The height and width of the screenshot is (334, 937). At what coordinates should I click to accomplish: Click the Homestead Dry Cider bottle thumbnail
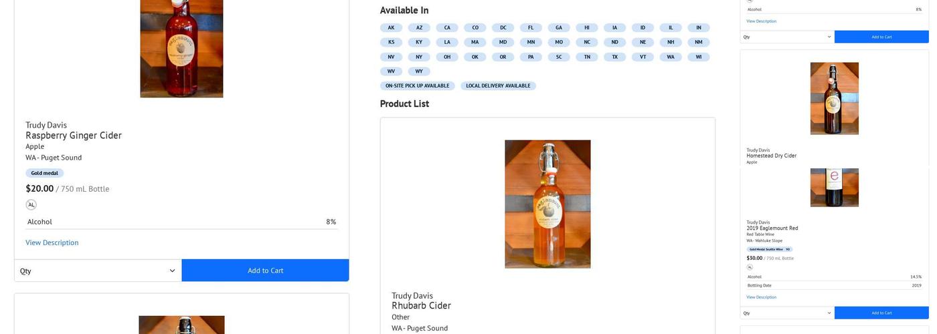point(834,98)
